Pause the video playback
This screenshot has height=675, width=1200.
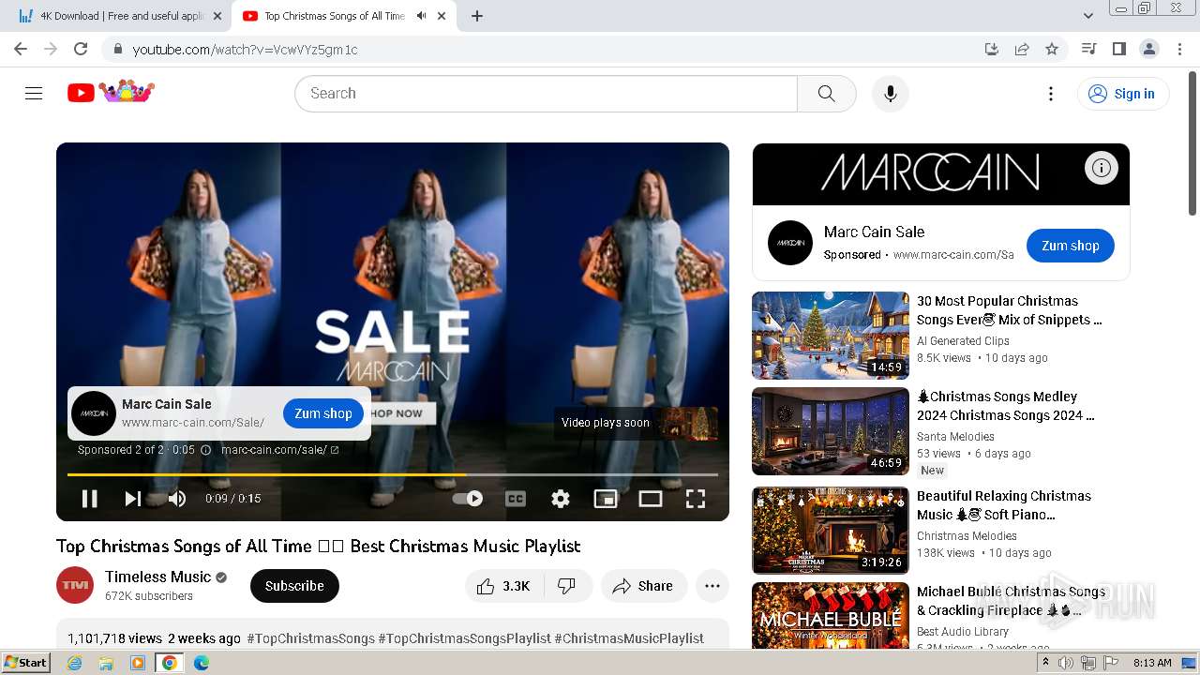click(x=90, y=499)
